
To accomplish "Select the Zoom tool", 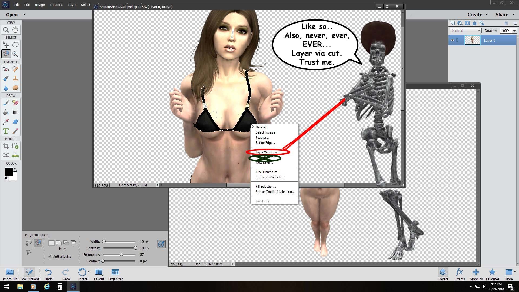I will pos(6,30).
